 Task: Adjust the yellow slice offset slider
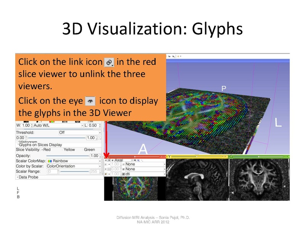pos(196,157)
